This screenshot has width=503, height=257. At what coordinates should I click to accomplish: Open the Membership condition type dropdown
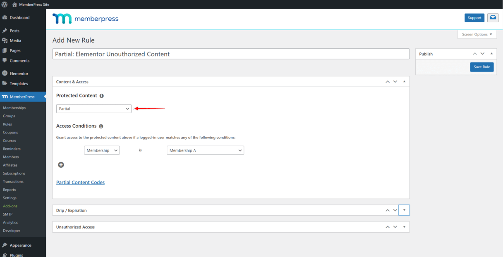[102, 150]
